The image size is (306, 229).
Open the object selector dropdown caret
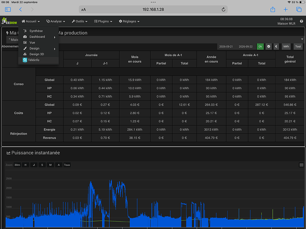pos(302,39)
